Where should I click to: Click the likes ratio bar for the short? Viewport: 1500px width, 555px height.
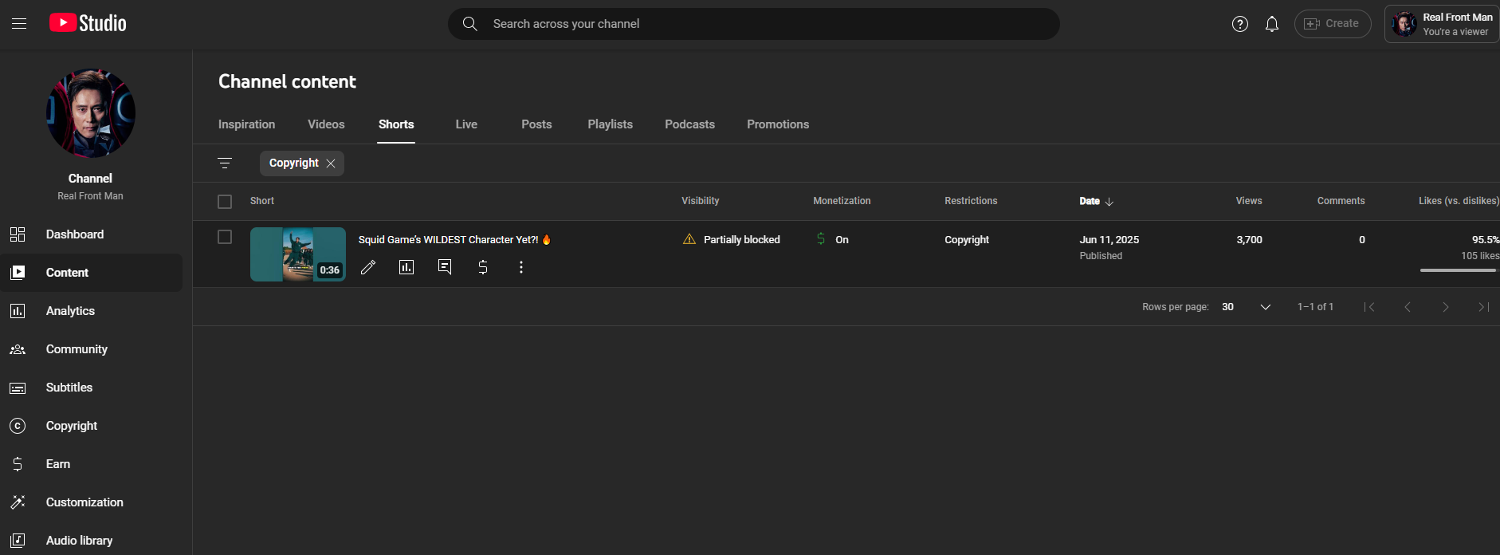click(x=1459, y=270)
